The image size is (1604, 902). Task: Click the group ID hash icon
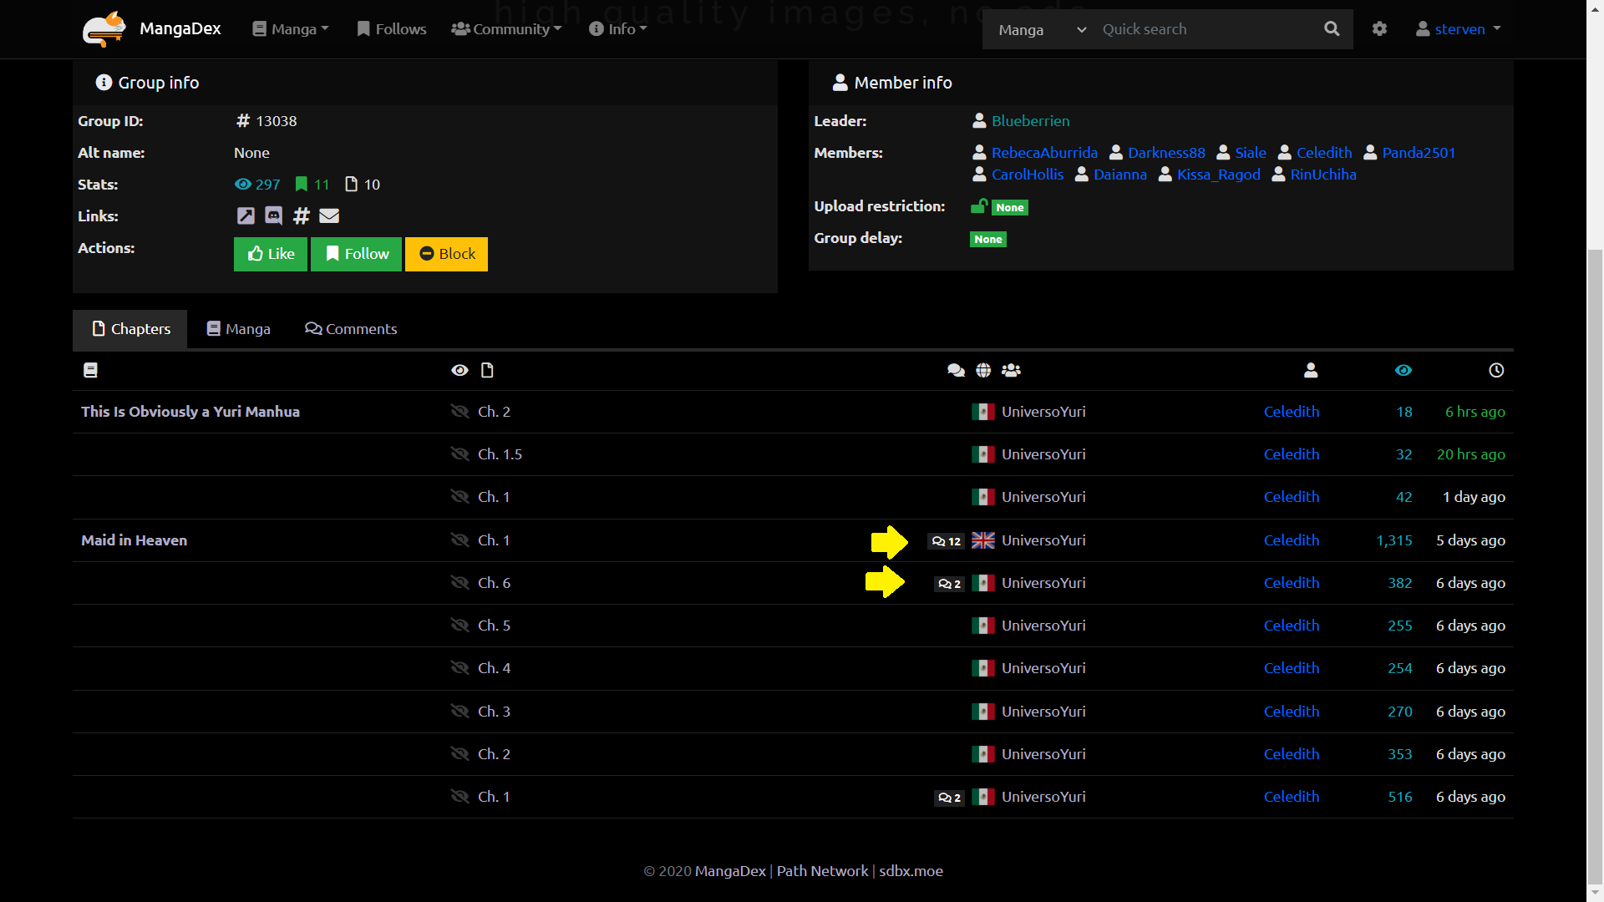243,121
